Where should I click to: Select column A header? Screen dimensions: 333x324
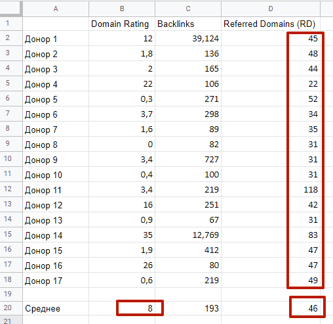click(56, 9)
